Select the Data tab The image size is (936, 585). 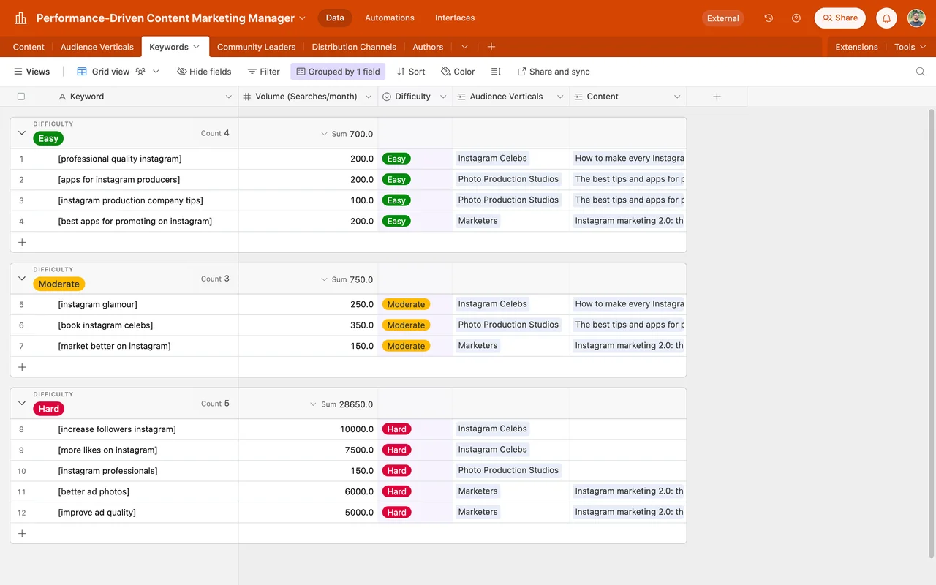[x=335, y=18]
